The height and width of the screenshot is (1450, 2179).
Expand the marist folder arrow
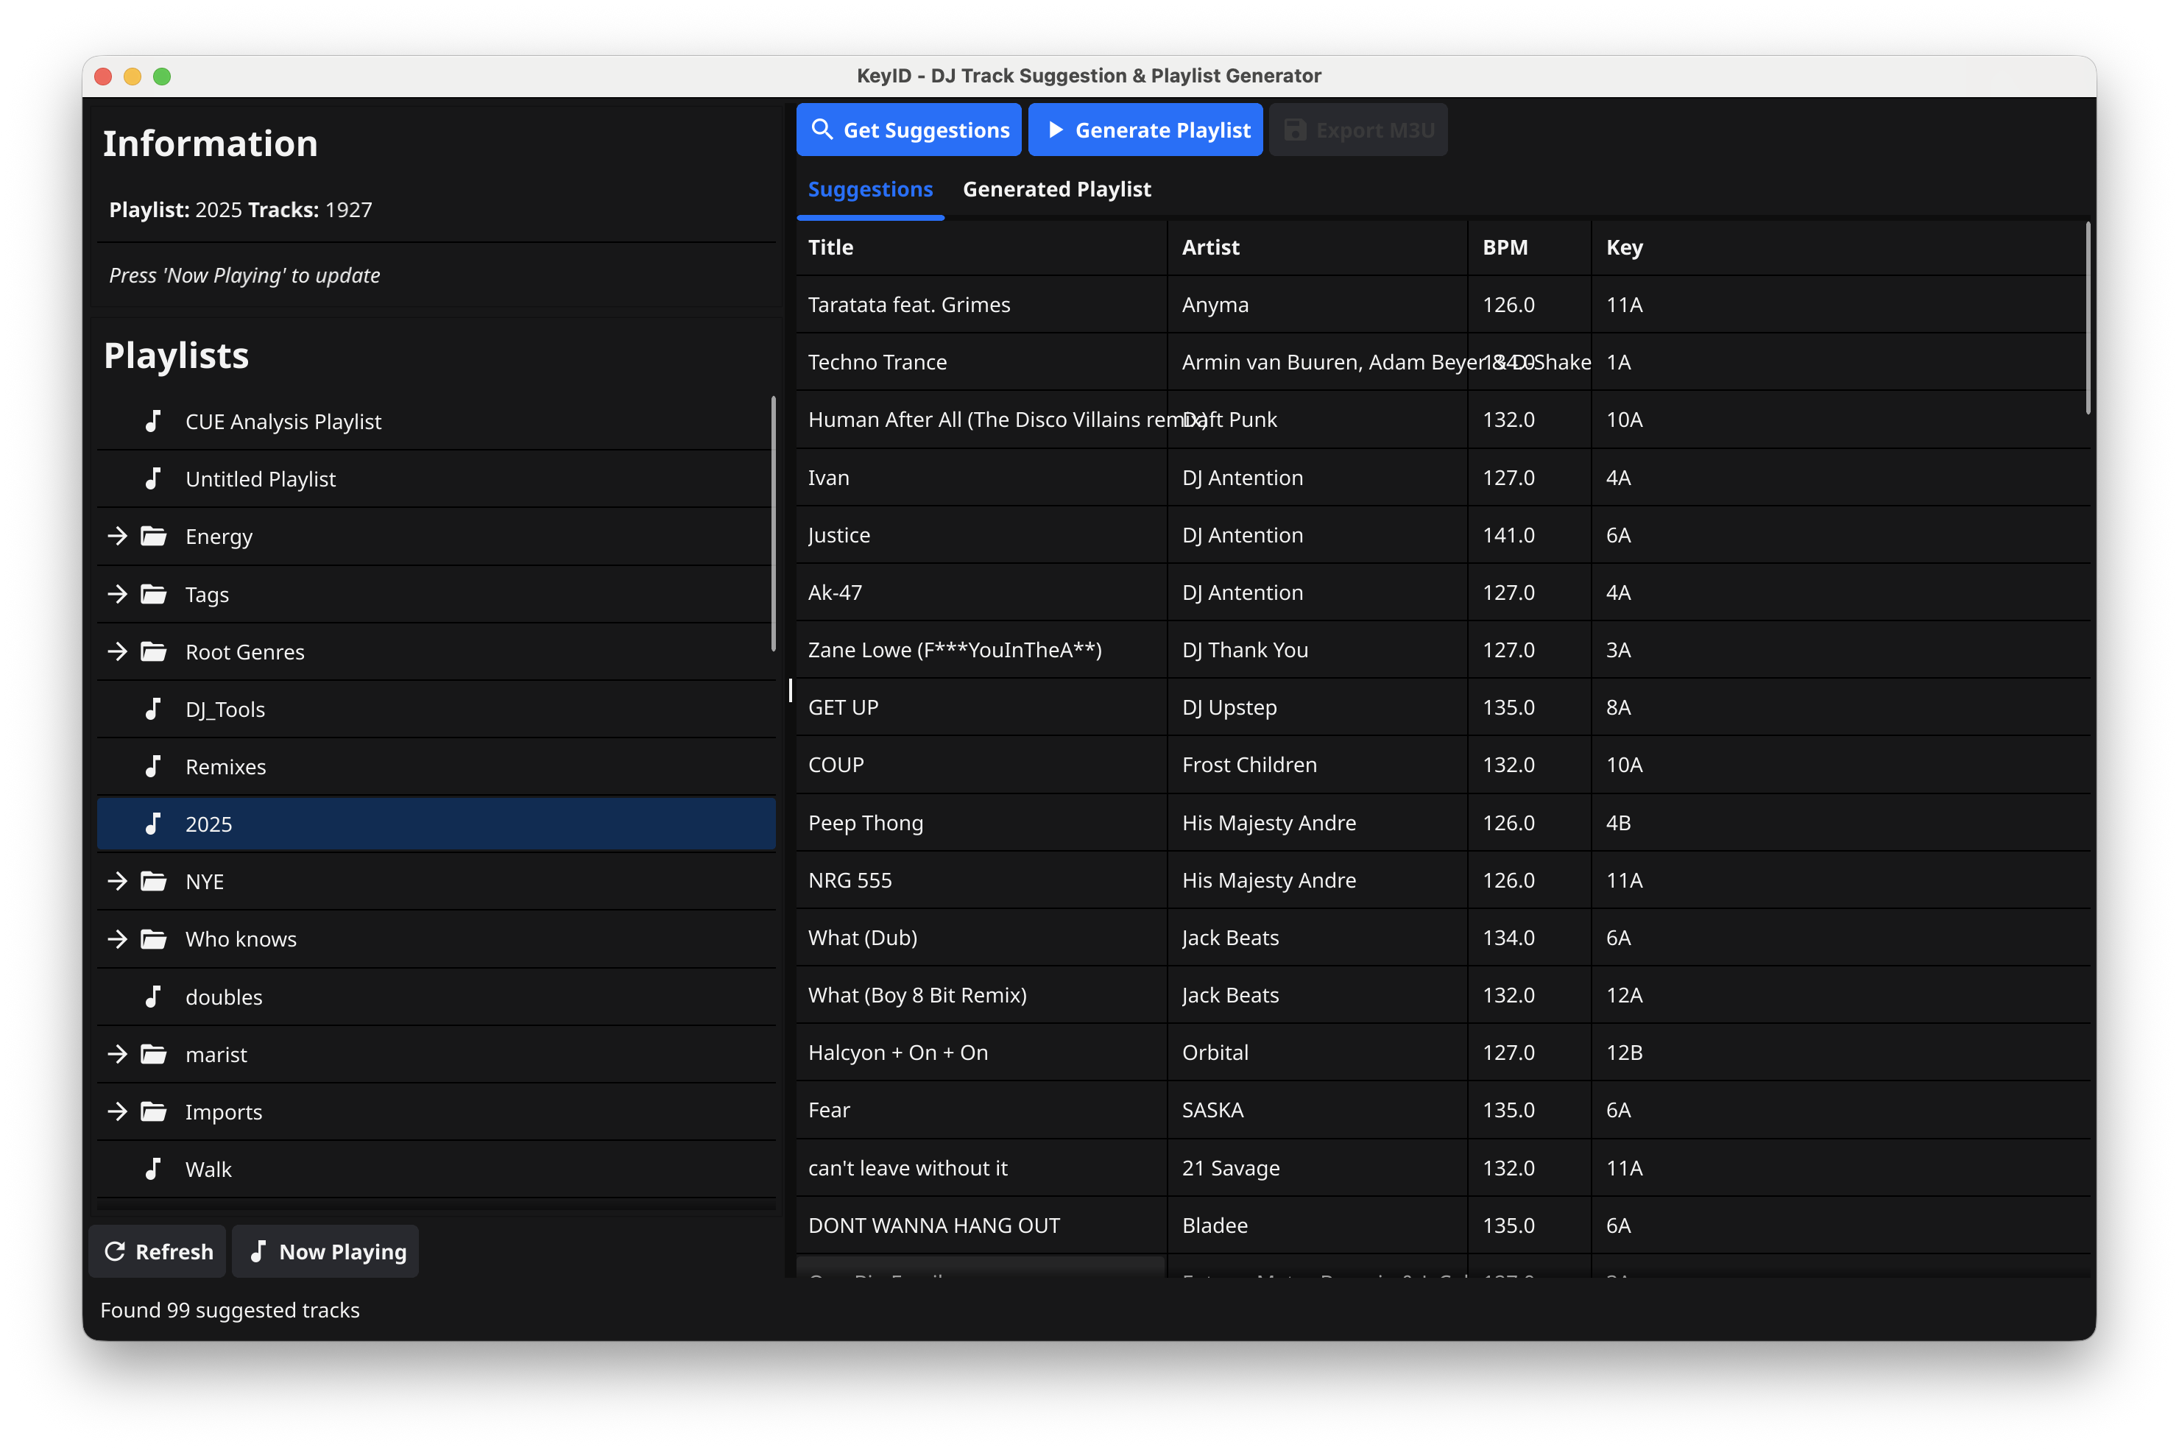point(116,1053)
